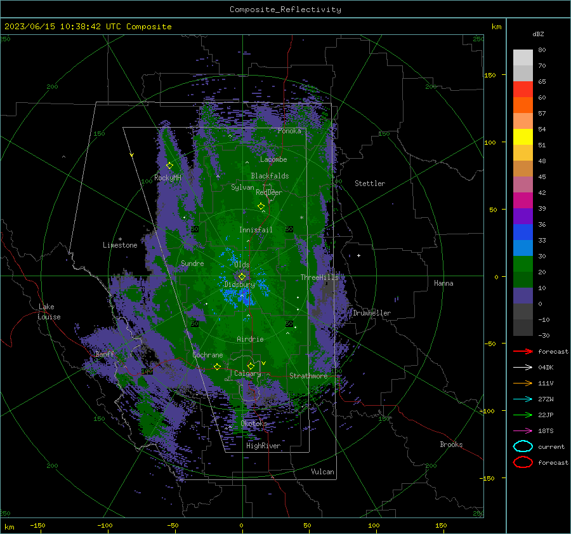Click the Stettler city label
The image size is (571, 534).
tap(370, 184)
